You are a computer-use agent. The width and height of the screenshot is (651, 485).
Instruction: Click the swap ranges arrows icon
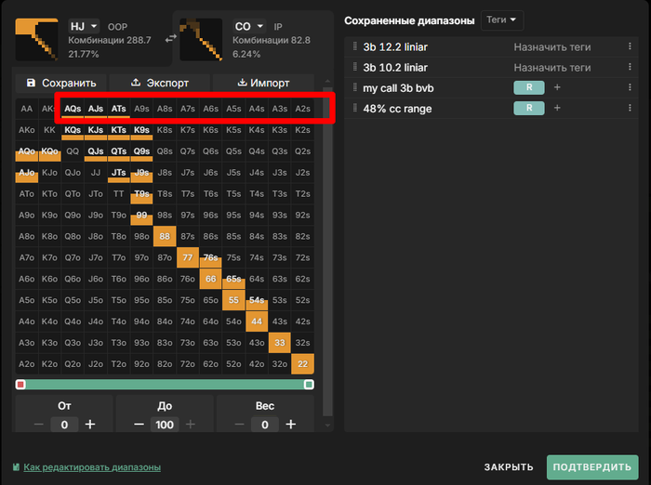click(x=170, y=39)
